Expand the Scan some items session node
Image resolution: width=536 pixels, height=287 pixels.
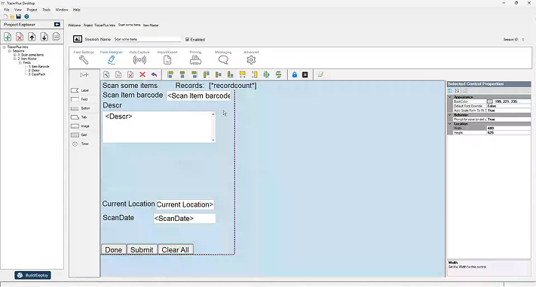point(14,55)
